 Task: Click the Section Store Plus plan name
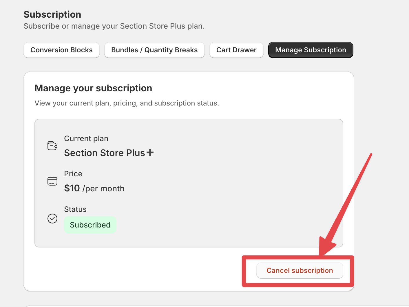pos(105,153)
